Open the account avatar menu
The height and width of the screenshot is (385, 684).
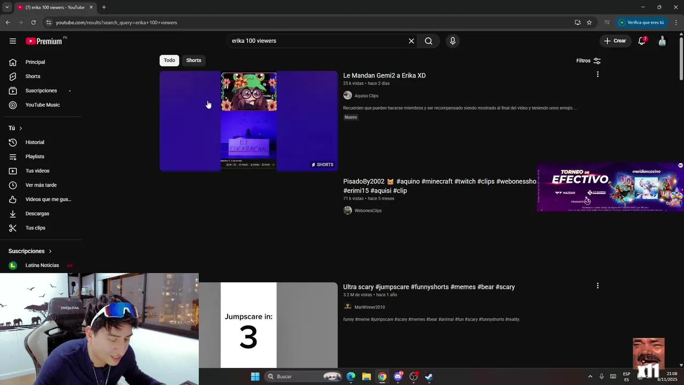tap(662, 41)
